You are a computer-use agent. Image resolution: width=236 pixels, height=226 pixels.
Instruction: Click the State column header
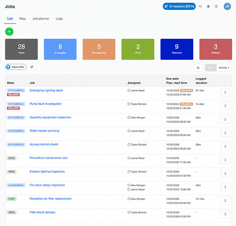coord(10,83)
